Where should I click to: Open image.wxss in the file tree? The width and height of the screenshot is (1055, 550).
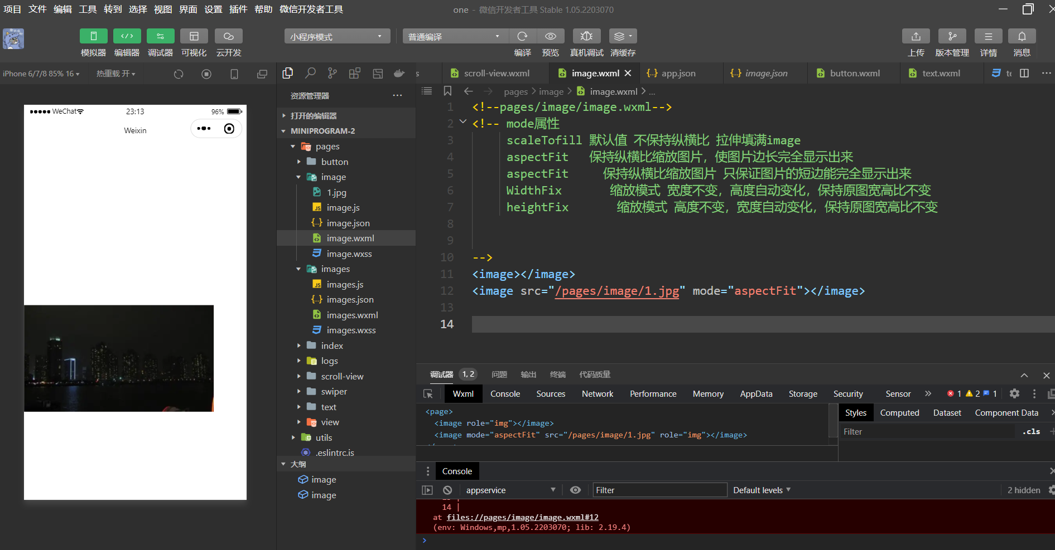tap(349, 254)
